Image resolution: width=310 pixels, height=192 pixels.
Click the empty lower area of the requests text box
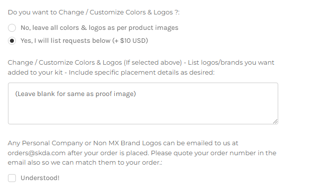click(x=143, y=113)
